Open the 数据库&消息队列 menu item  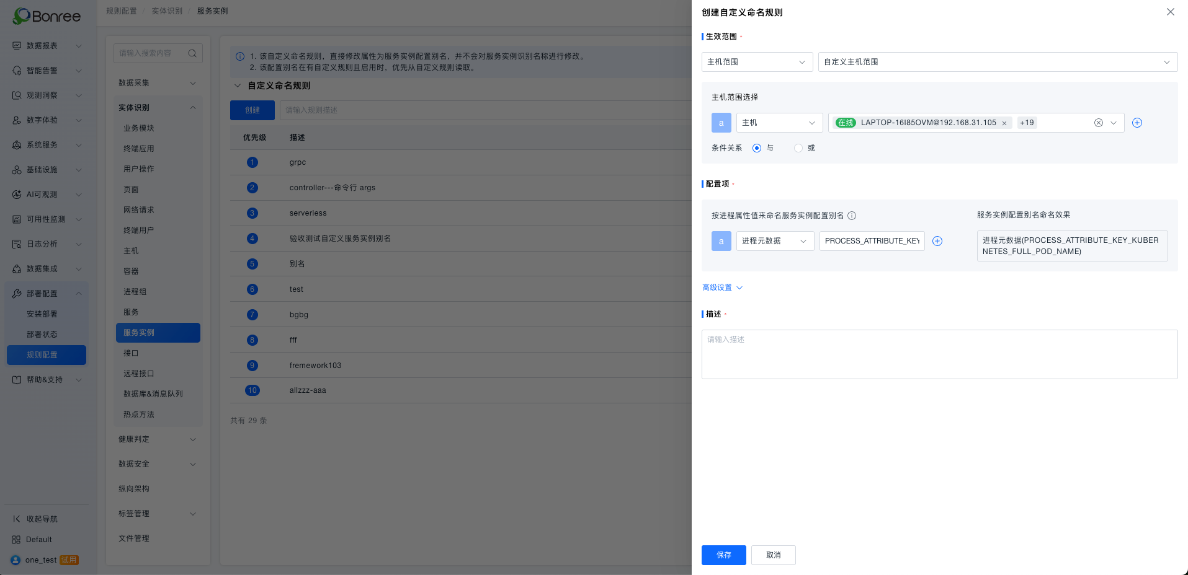(158, 394)
